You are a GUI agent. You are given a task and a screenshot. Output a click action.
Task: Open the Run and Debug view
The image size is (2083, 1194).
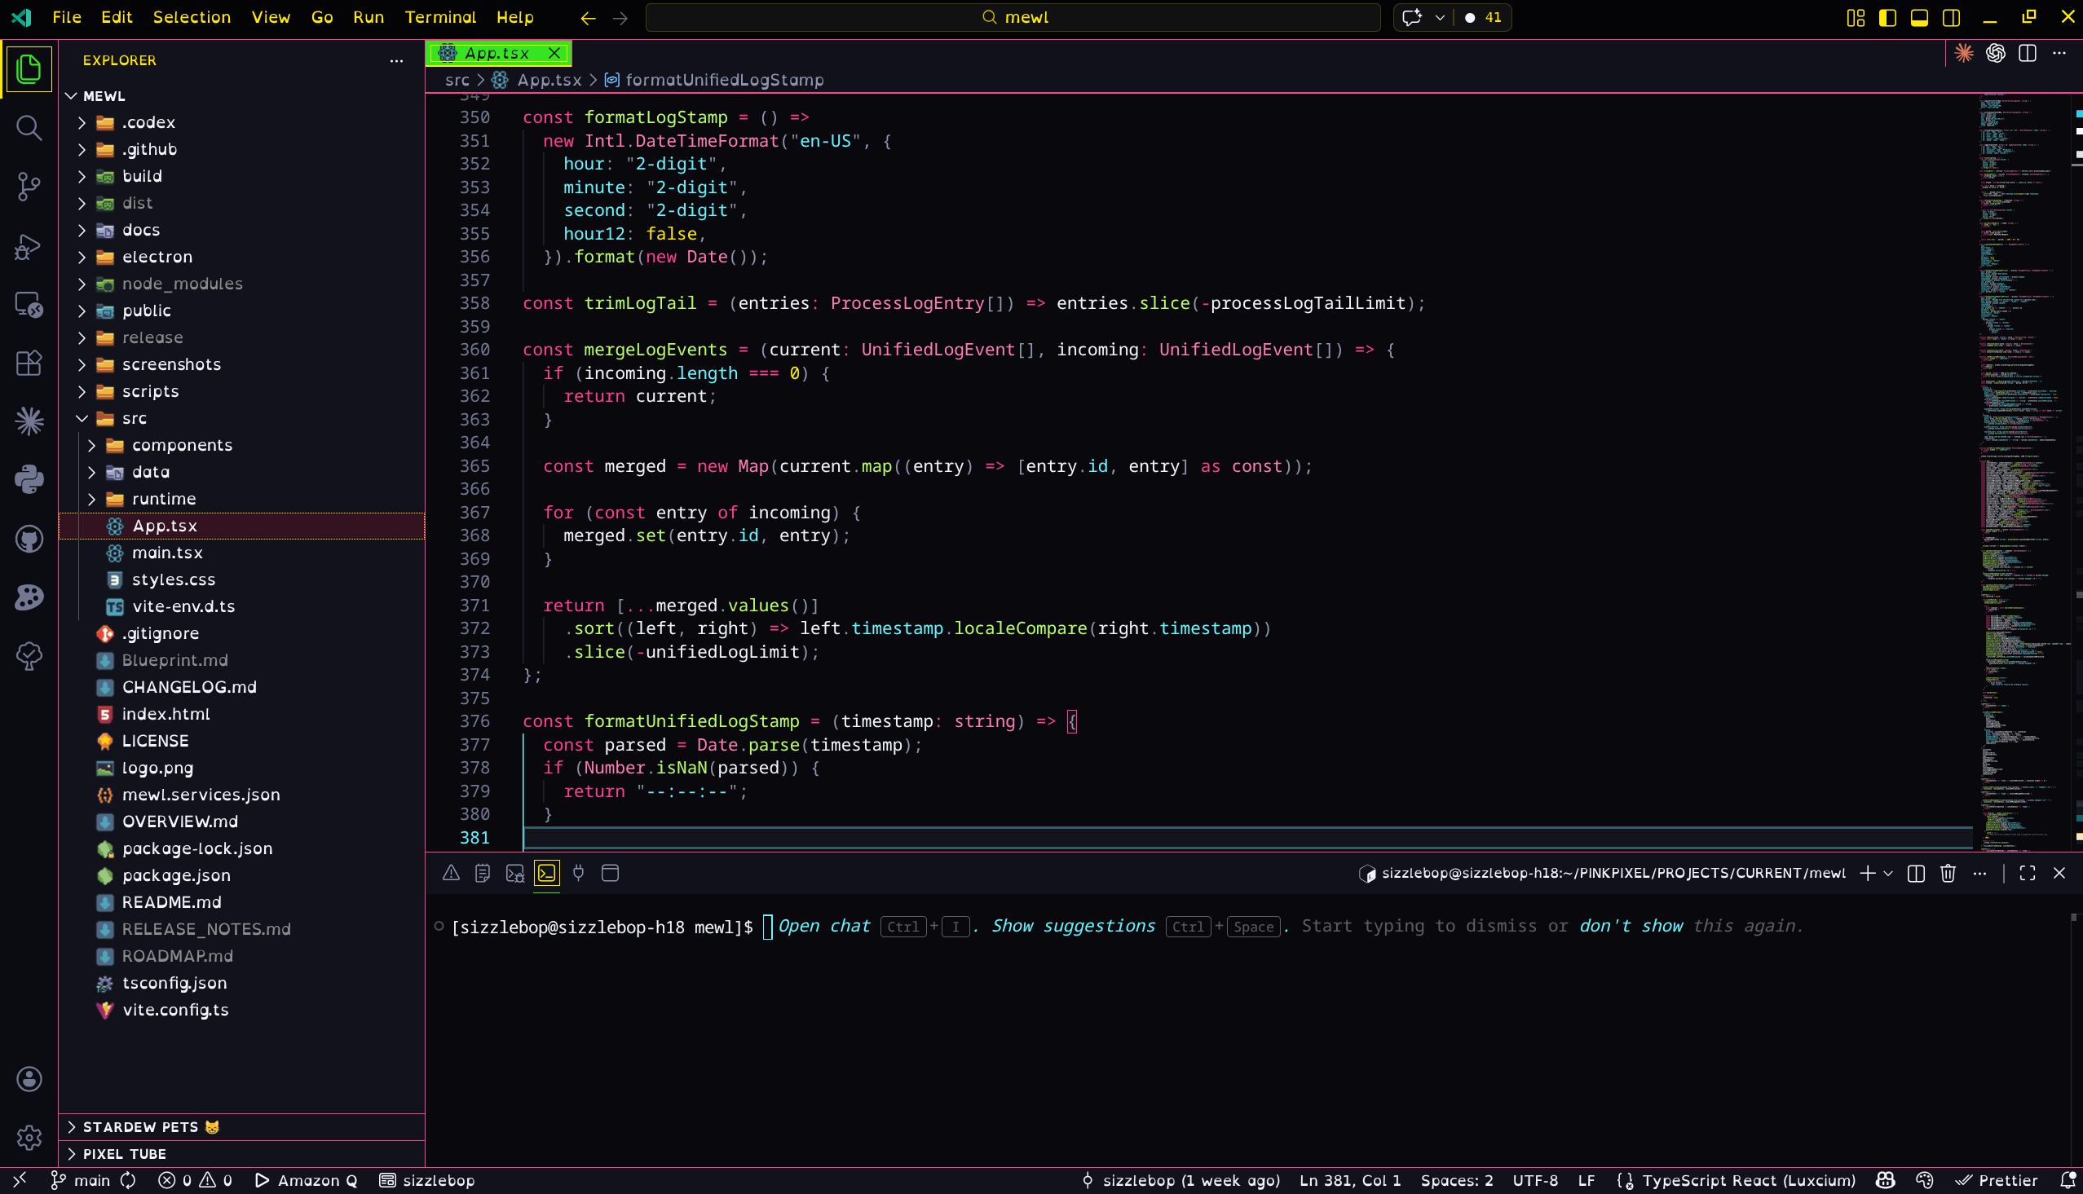[x=29, y=246]
